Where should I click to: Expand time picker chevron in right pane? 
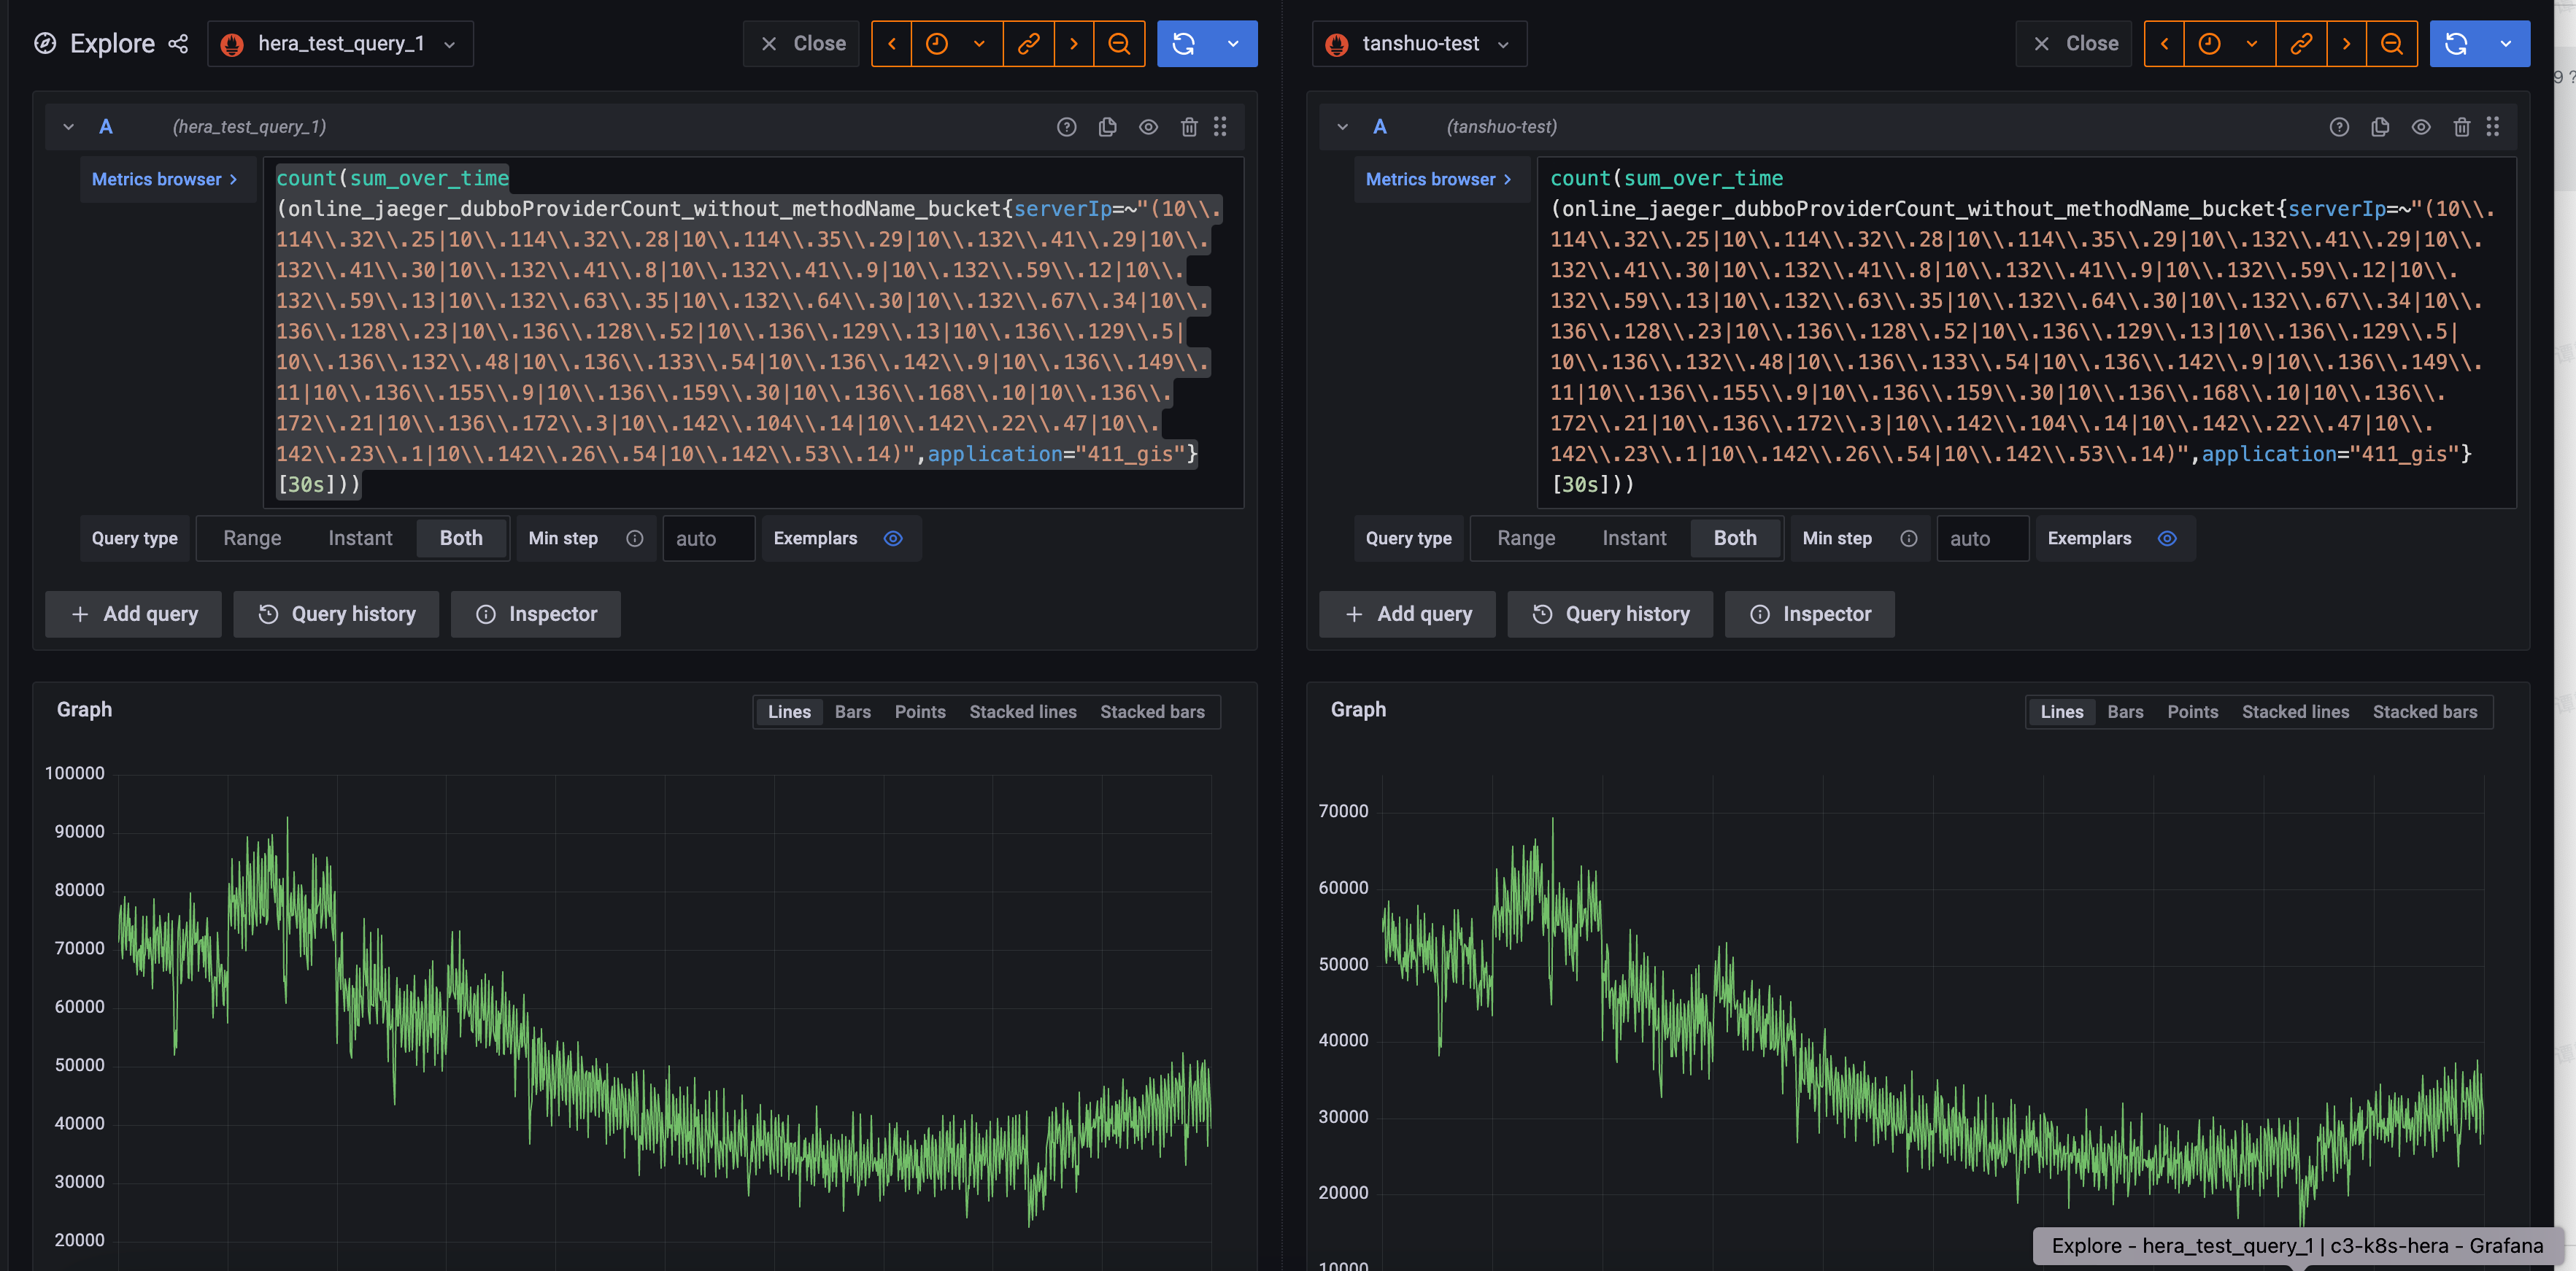pyautogui.click(x=2252, y=43)
